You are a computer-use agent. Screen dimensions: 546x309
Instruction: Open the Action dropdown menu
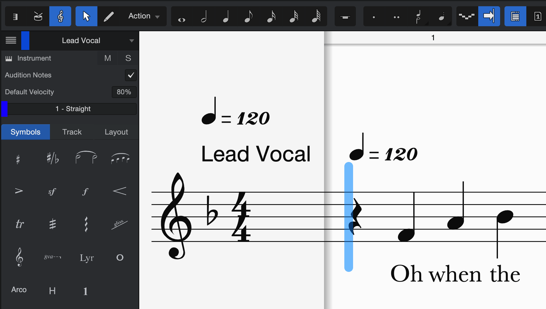click(x=144, y=16)
